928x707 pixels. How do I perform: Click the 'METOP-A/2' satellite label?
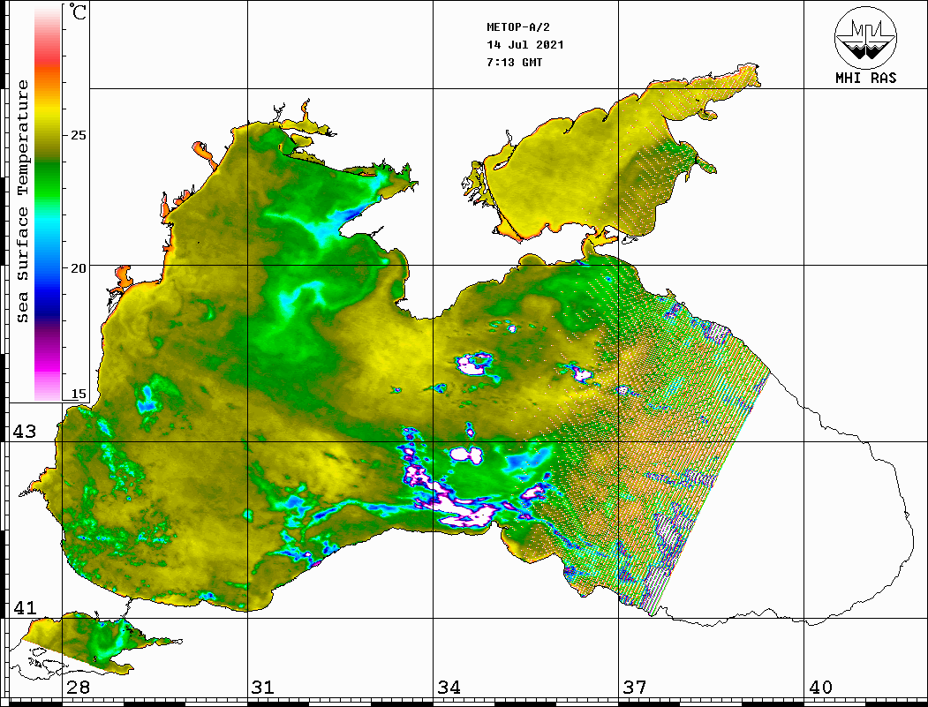click(517, 27)
